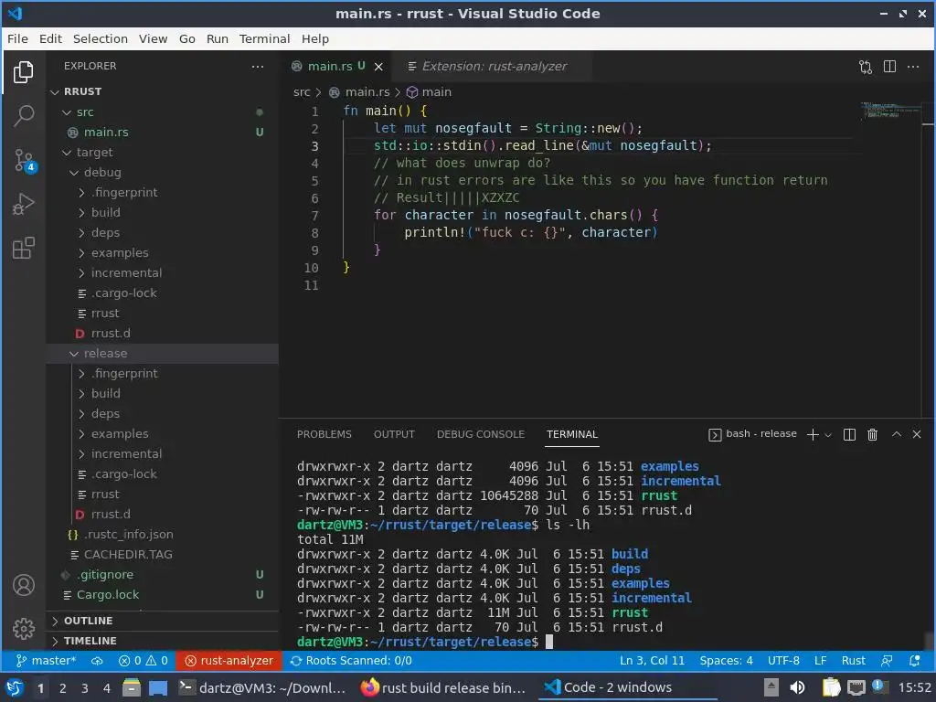Switch to workspace 2 in taskbar
The width and height of the screenshot is (936, 702).
pos(63,688)
